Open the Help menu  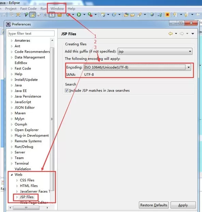click(x=71, y=9)
